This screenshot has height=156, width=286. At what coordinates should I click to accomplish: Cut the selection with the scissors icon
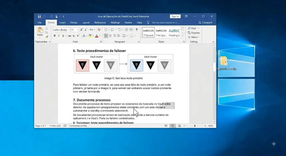pyautogui.click(x=47, y=28)
